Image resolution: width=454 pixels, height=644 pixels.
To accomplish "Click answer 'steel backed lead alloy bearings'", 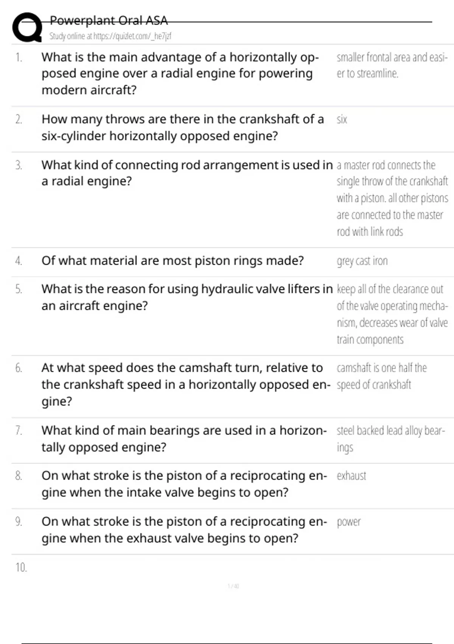I will tap(391, 439).
